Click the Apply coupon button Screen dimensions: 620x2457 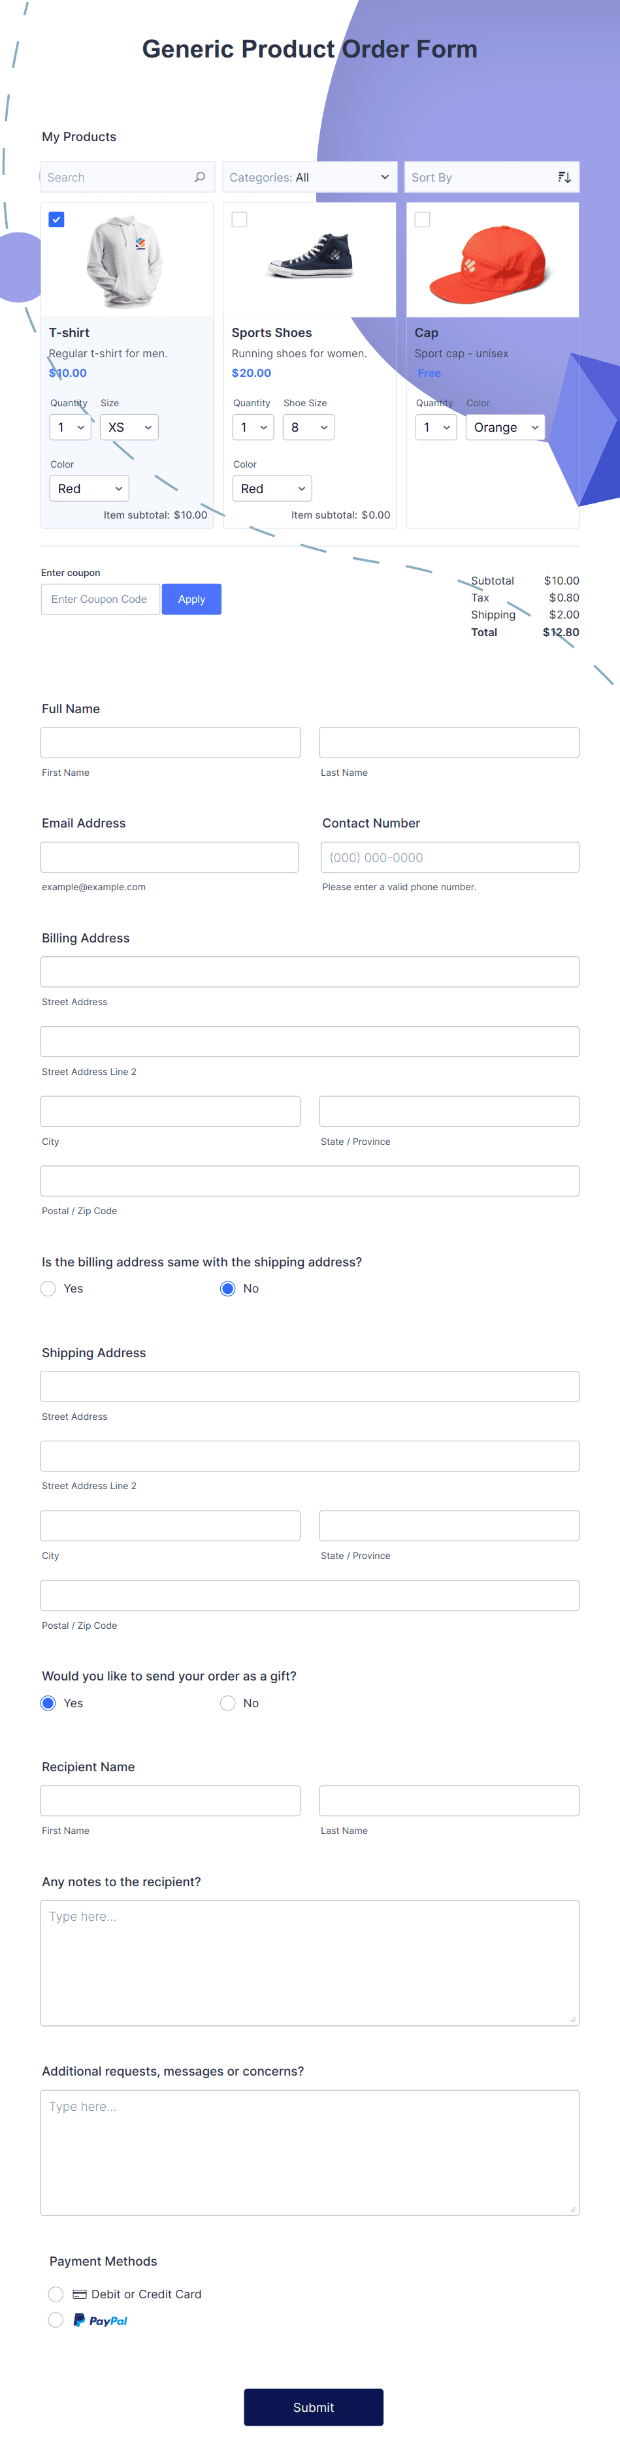point(191,599)
